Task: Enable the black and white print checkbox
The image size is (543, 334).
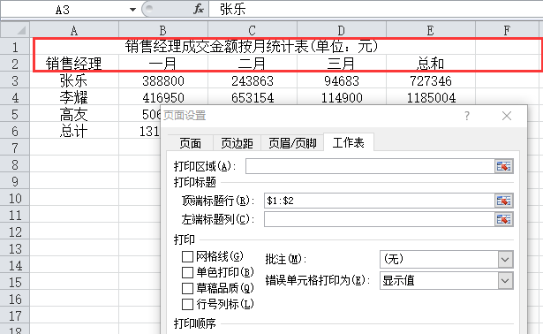Action: pyautogui.click(x=187, y=272)
